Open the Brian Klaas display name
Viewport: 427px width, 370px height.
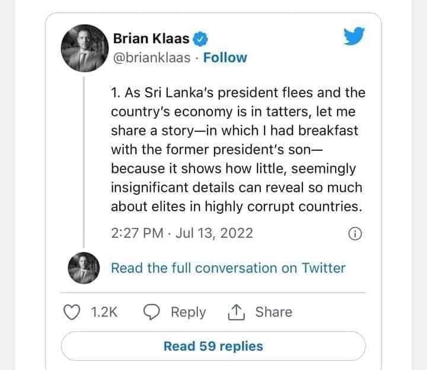coord(151,39)
